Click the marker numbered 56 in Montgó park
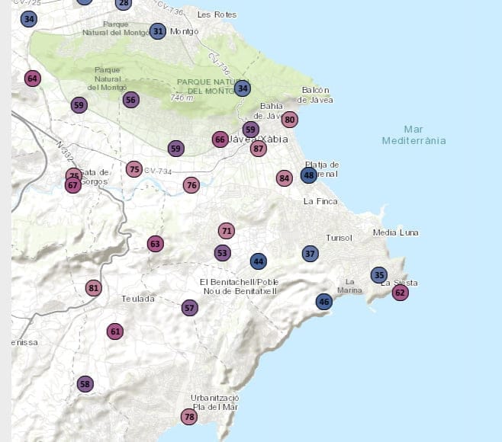 131,100
